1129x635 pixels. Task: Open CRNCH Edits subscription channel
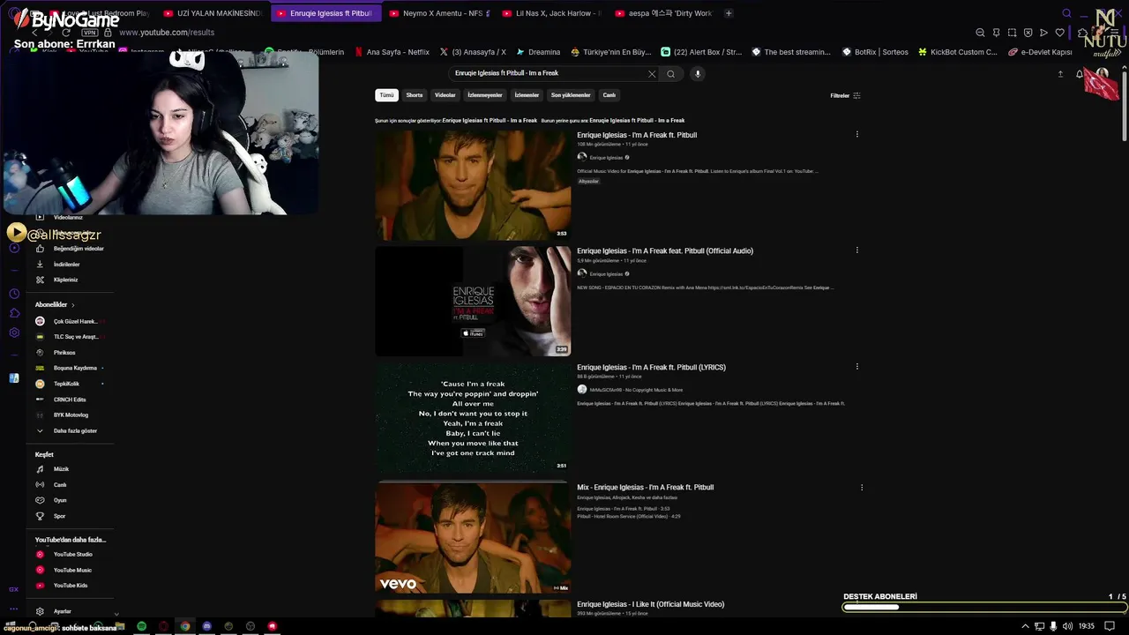(70, 400)
